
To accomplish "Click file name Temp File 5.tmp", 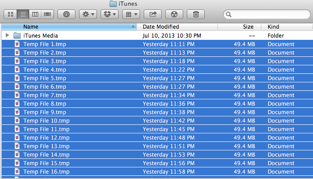I will [x=45, y=78].
